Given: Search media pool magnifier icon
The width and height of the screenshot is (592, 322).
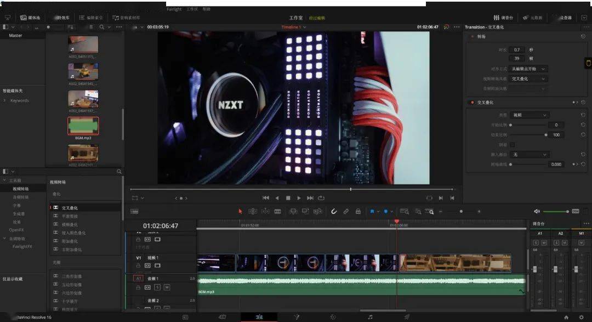Looking at the screenshot, I should click(x=101, y=27).
